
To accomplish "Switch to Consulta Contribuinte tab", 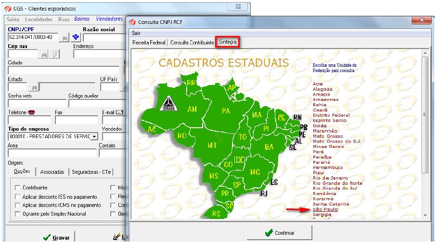I will (x=192, y=43).
